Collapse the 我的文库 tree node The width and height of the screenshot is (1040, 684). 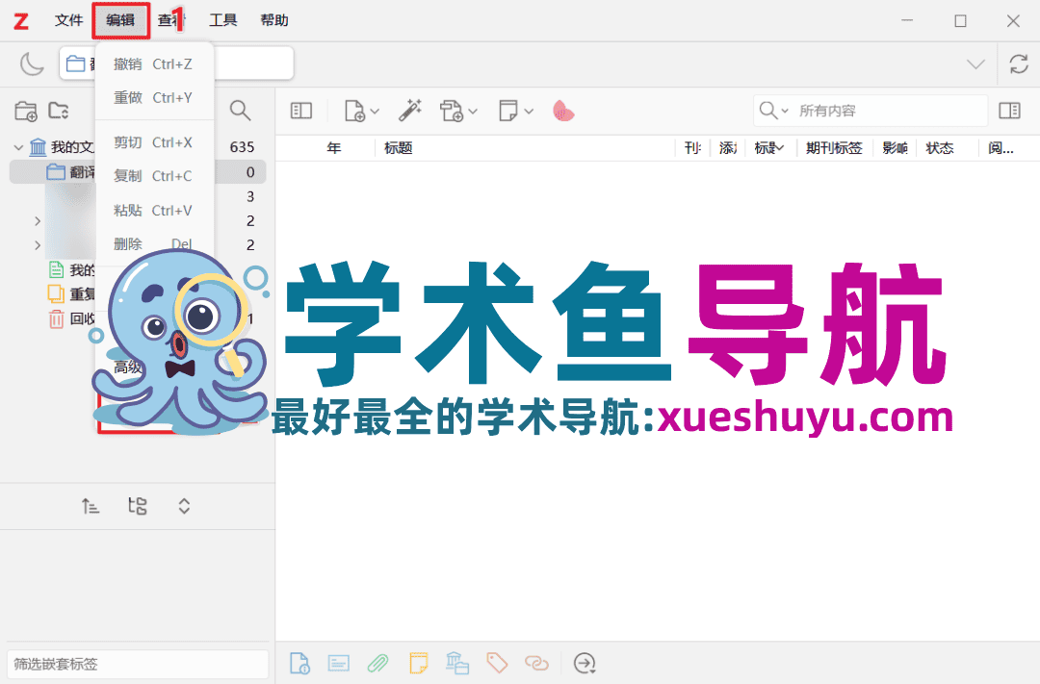pos(17,145)
